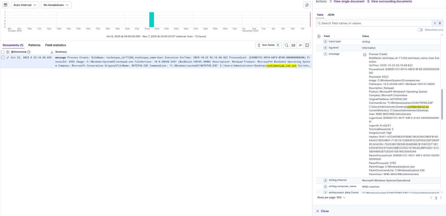Switch to the Field statistics tab
The width and height of the screenshot is (446, 216).
[56, 45]
